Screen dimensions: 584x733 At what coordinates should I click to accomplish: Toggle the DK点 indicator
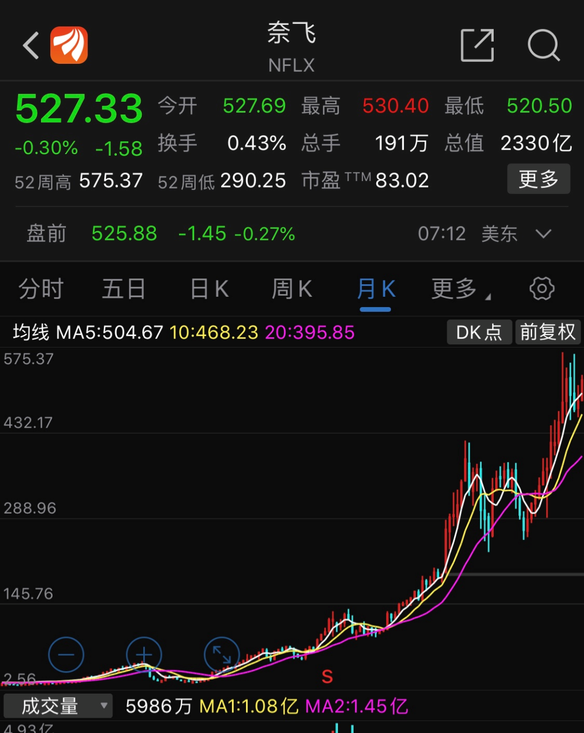[x=479, y=332]
